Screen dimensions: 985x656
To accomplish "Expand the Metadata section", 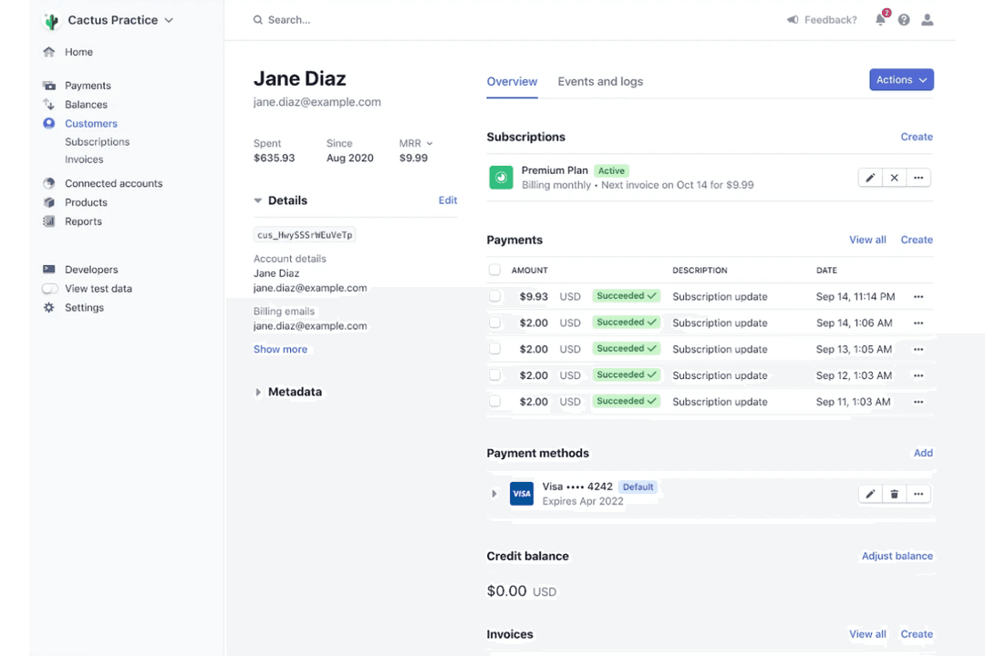I will point(257,393).
